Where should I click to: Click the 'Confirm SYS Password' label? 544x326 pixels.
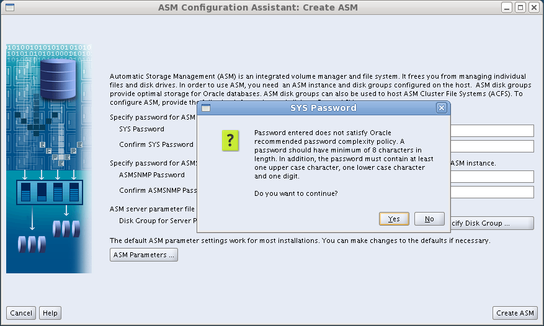click(156, 144)
